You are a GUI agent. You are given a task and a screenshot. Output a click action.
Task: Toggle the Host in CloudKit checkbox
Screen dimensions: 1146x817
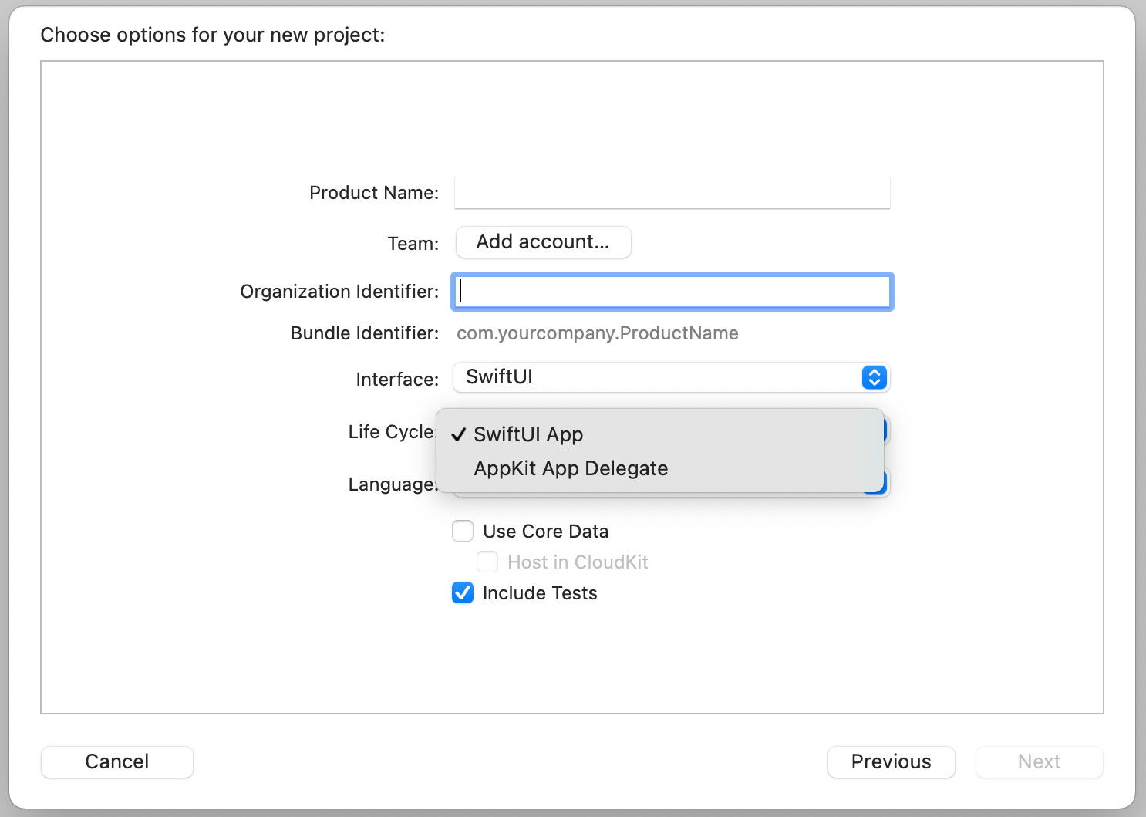(487, 562)
